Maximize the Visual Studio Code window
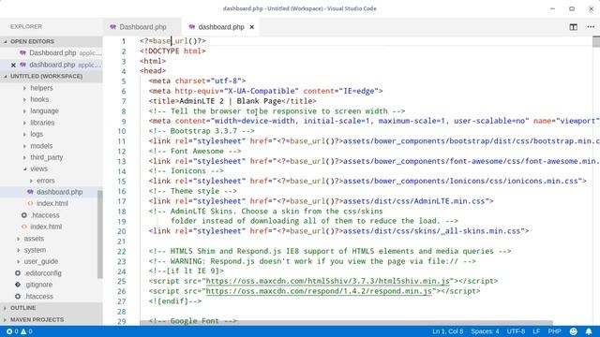 [x=572, y=8]
